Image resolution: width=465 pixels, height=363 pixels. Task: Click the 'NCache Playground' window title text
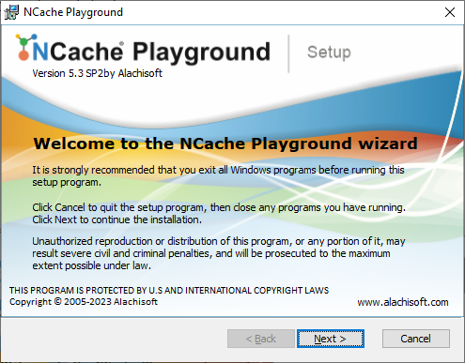click(73, 12)
